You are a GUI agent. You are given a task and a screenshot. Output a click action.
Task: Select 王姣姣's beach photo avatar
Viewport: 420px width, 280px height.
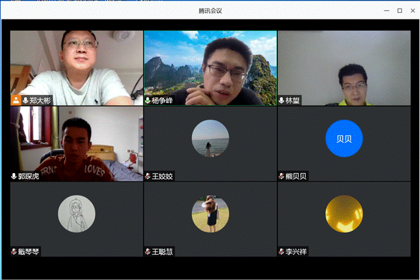coord(211,138)
